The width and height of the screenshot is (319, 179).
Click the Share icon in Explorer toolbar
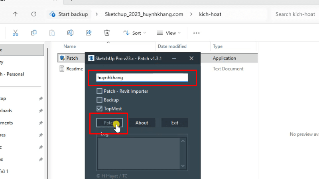pyautogui.click(x=89, y=33)
